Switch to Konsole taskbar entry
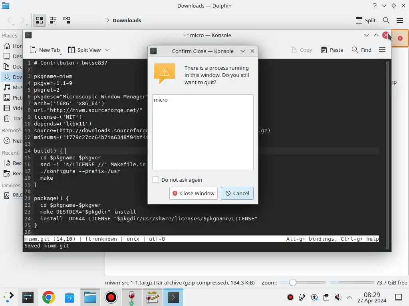Screen dimensions: 409x306 tap(173, 297)
